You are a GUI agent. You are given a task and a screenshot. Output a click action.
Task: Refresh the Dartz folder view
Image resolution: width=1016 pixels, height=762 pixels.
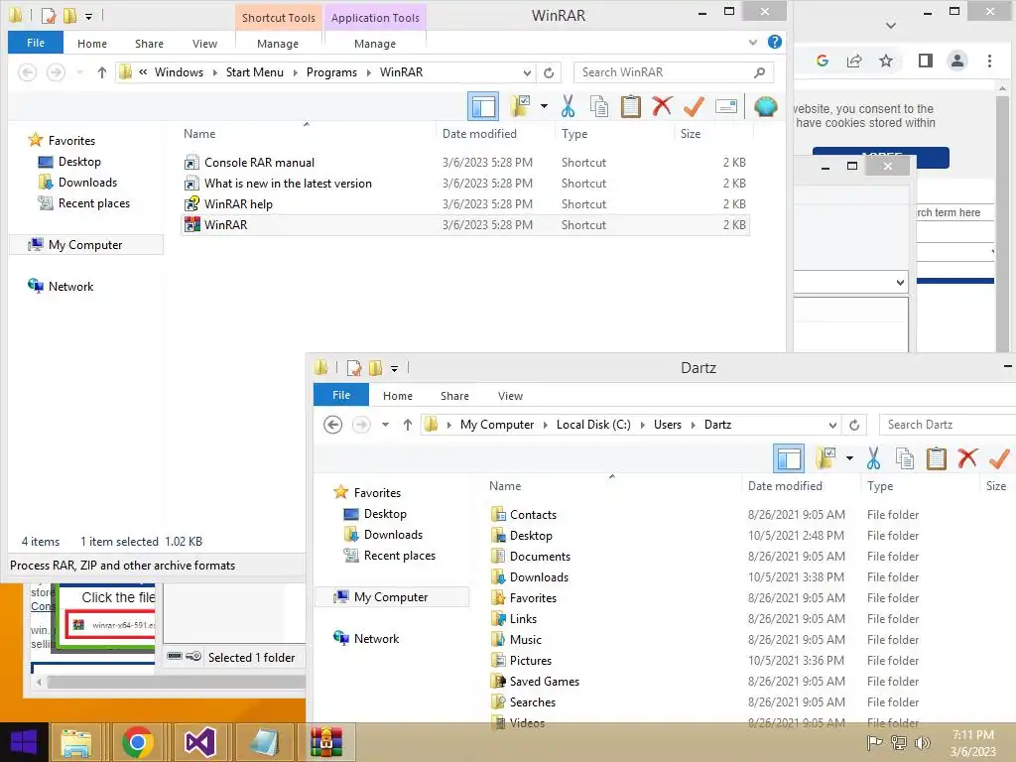tap(854, 425)
